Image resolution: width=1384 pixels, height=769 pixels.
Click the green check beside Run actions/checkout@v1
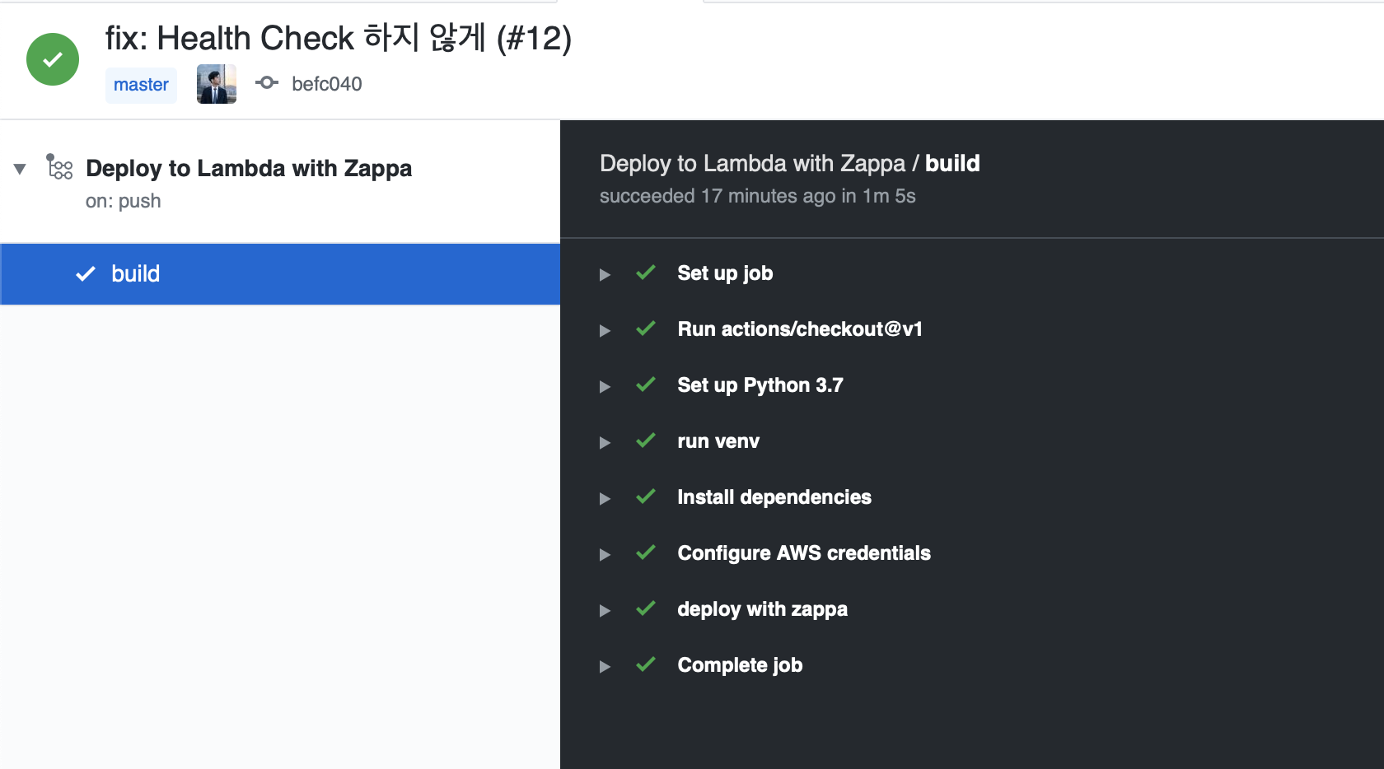point(646,329)
